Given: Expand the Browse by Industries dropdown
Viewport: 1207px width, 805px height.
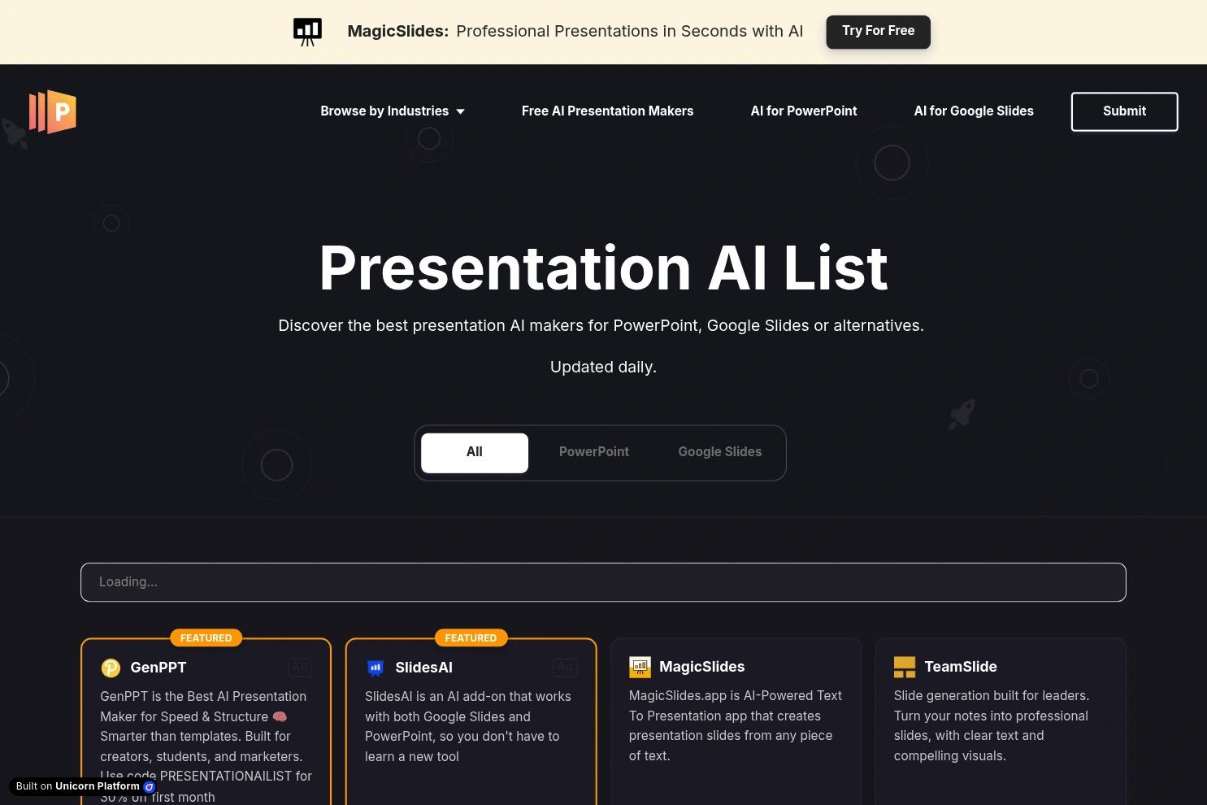Looking at the screenshot, I should click(393, 111).
